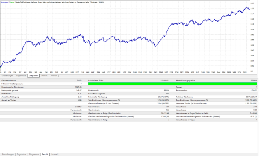This screenshot has width=260, height=156.
Task: Click the Spread label
Action: pyautogui.click(x=179, y=87)
